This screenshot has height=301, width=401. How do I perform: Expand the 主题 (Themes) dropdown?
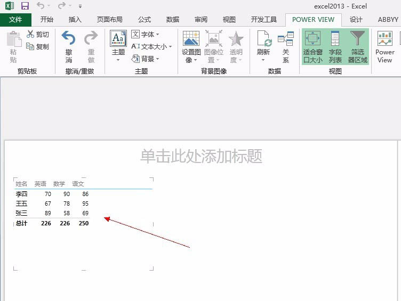pos(118,46)
